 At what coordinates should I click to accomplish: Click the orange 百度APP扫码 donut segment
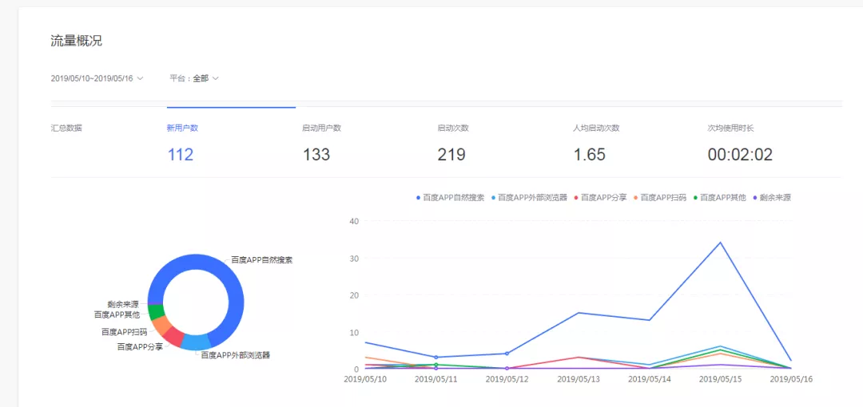161,325
